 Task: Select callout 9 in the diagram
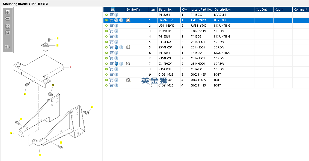[x=92, y=107]
